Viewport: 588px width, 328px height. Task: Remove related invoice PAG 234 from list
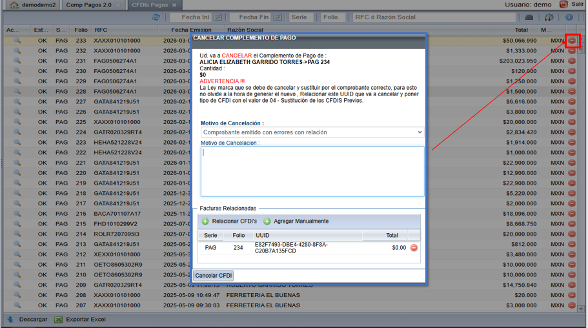(414, 248)
